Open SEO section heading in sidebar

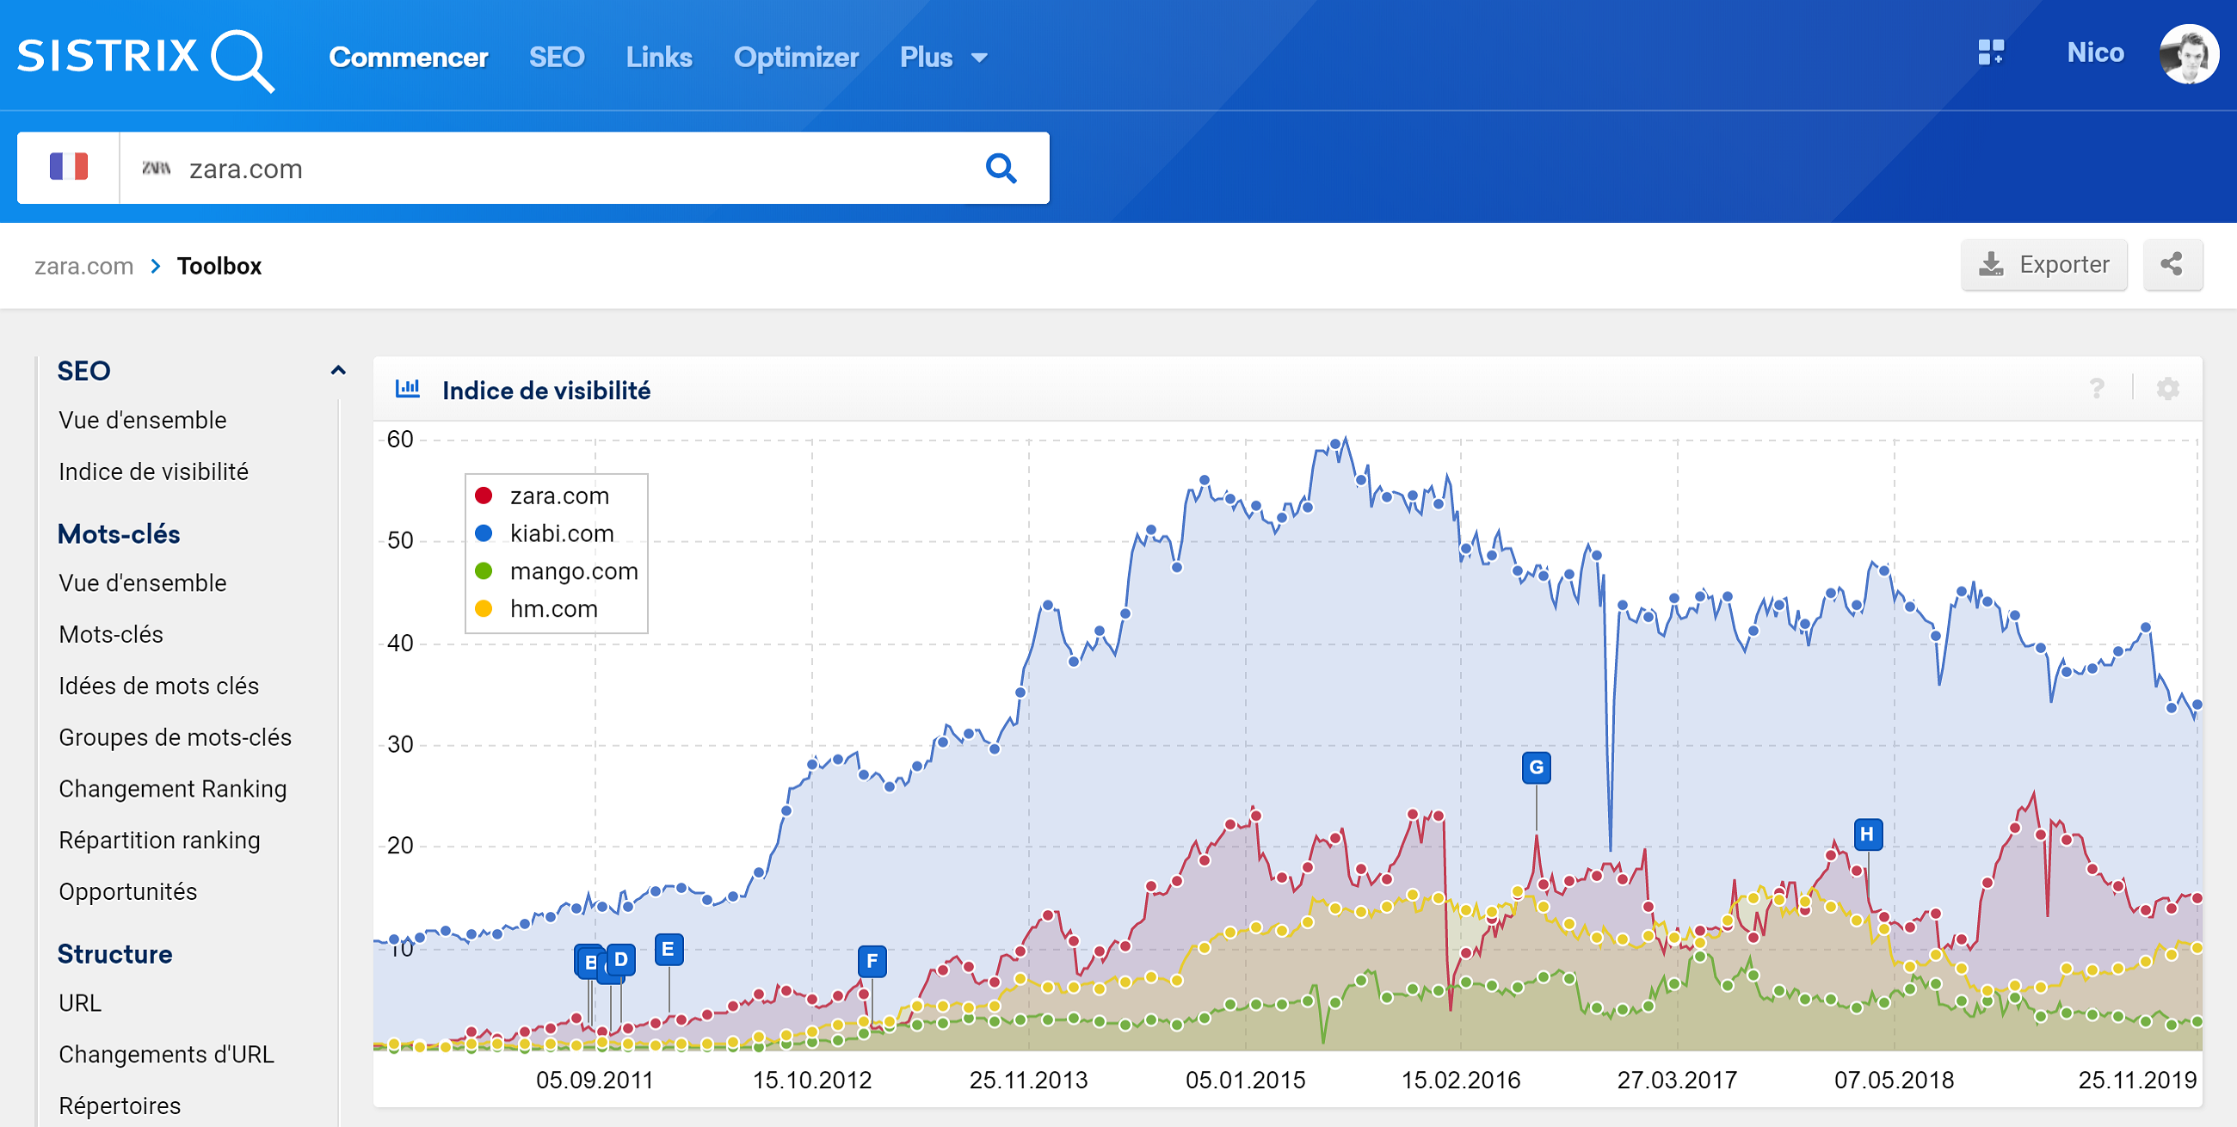(x=84, y=371)
